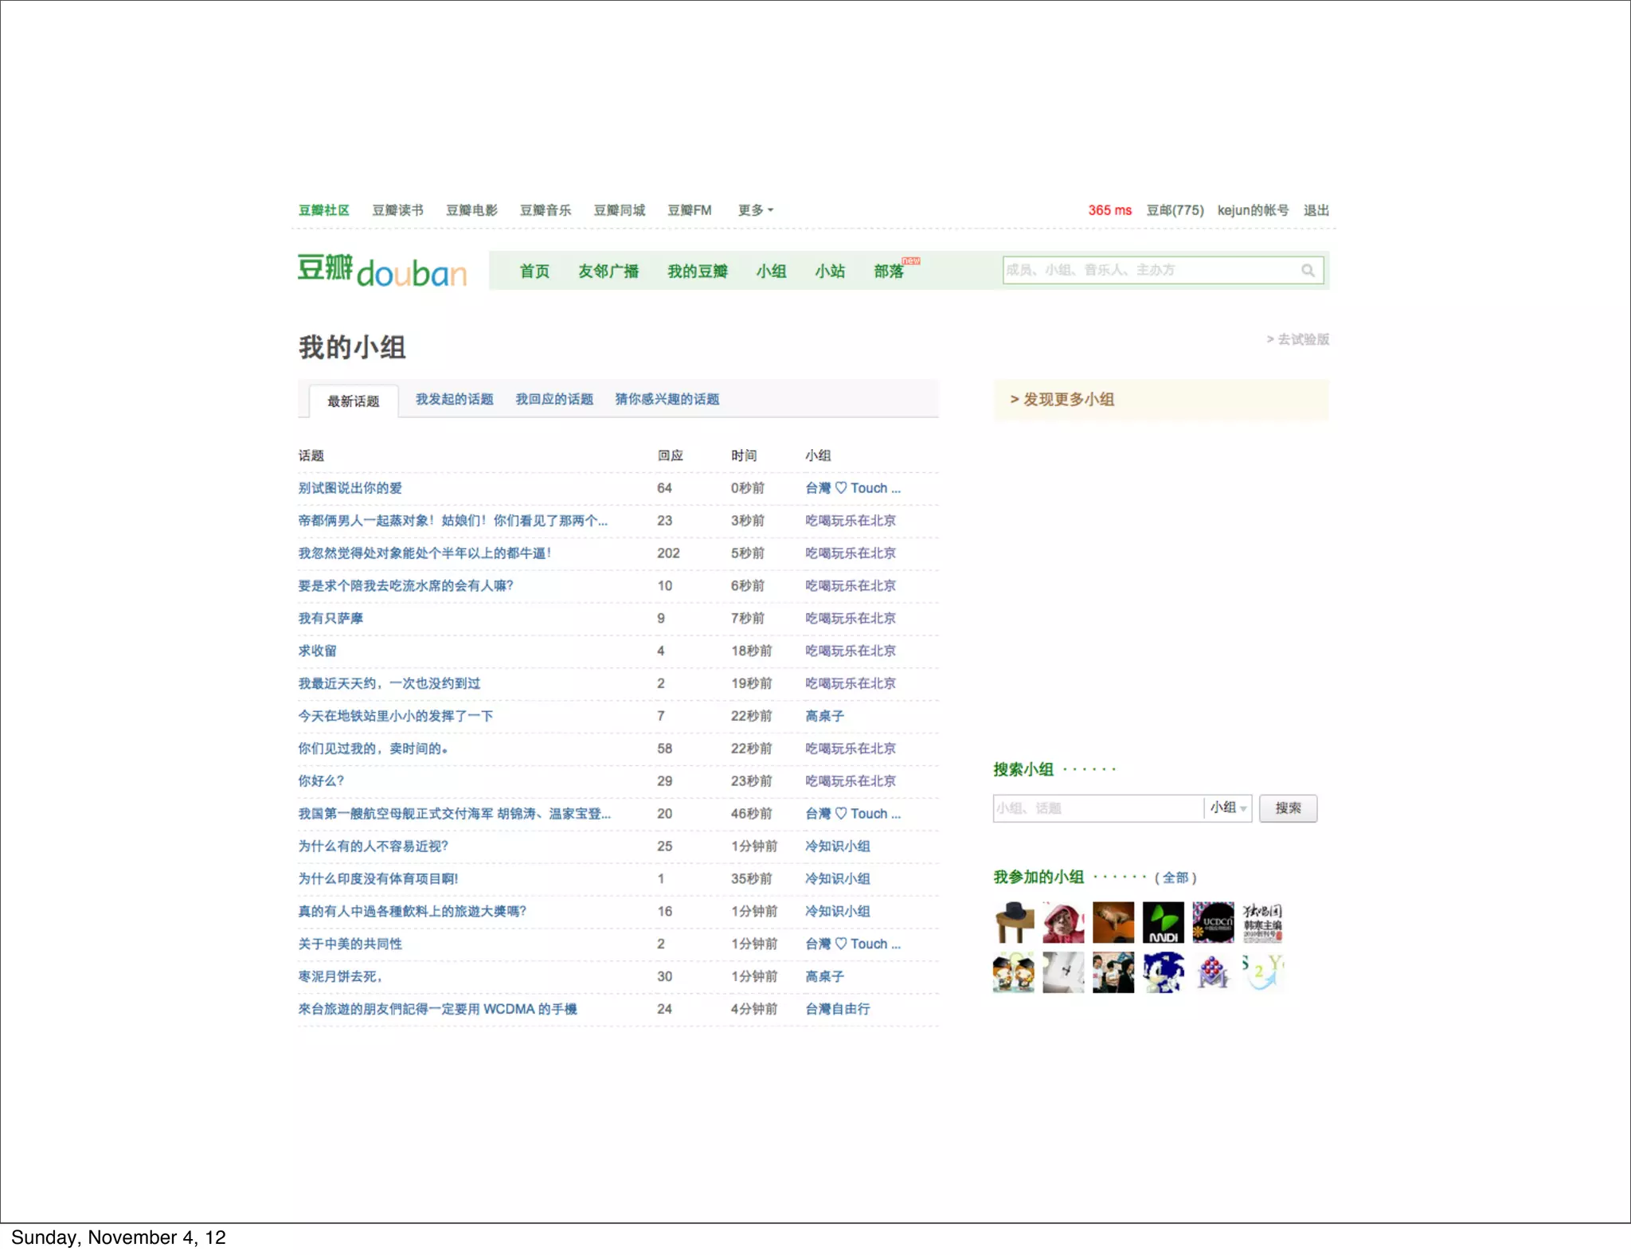The height and width of the screenshot is (1255, 1631).
Task: Open the hat-on-table group avatar
Action: pyautogui.click(x=1014, y=922)
